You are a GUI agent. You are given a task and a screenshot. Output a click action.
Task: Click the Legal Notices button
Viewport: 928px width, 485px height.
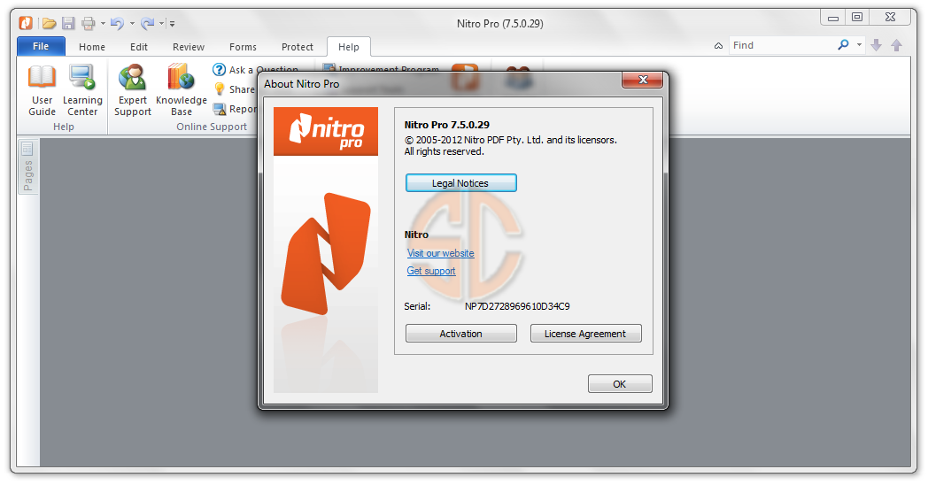click(460, 183)
